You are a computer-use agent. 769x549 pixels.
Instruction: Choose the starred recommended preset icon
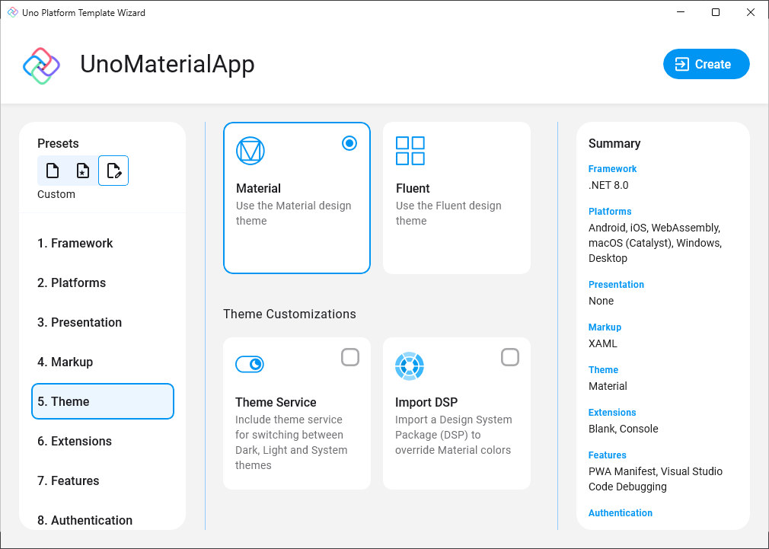(x=82, y=170)
